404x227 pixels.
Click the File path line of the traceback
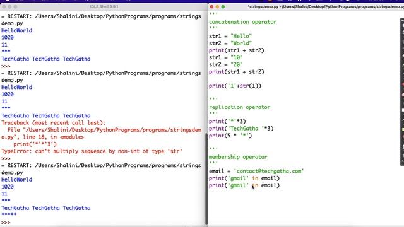coord(104,130)
